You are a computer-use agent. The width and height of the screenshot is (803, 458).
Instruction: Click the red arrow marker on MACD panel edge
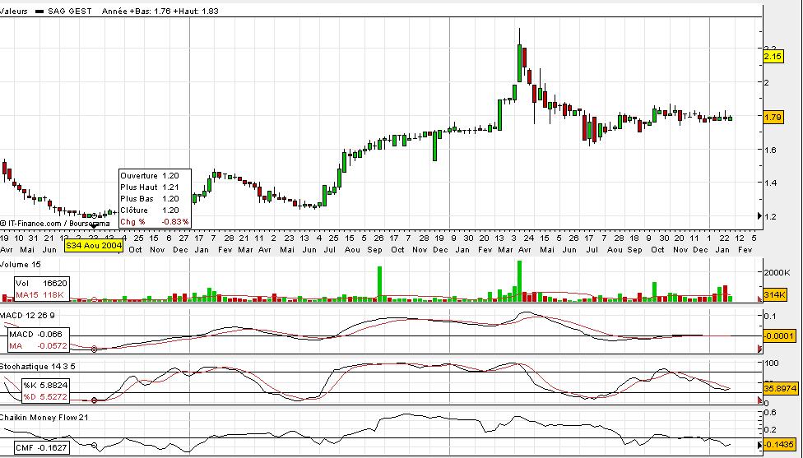760,349
